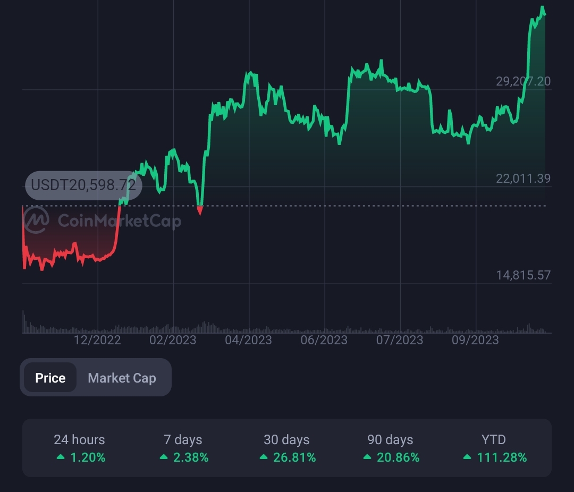Select the 7 days change stat
Image resolution: width=574 pixels, height=492 pixels.
[183, 448]
